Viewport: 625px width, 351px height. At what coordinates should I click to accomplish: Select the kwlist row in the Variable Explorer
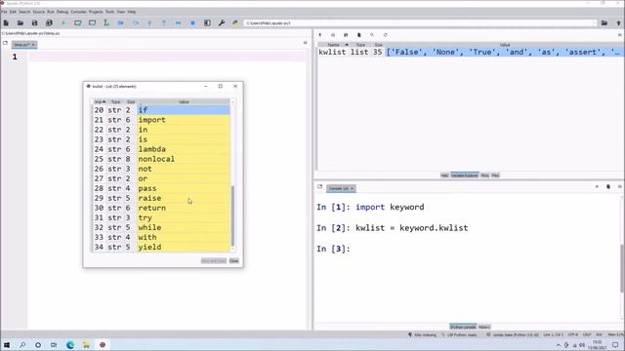click(x=471, y=52)
